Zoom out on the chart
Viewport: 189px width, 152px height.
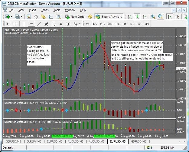tap(160, 17)
